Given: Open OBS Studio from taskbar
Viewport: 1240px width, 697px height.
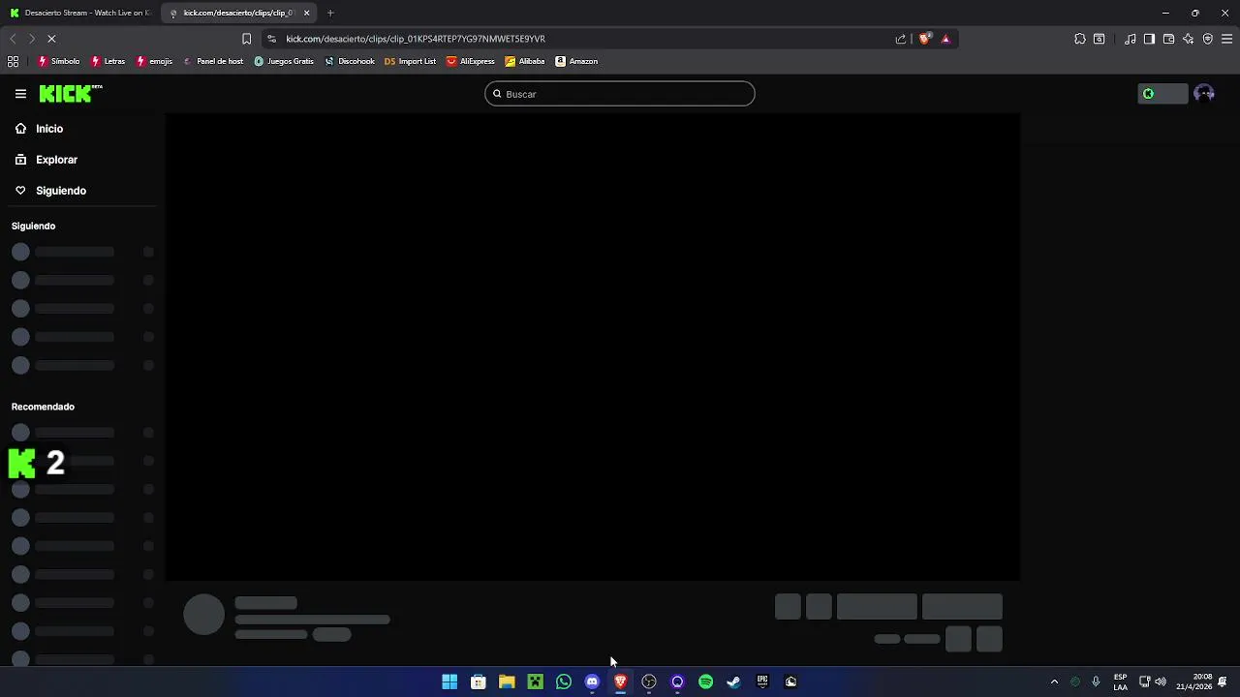Looking at the screenshot, I should [649, 682].
